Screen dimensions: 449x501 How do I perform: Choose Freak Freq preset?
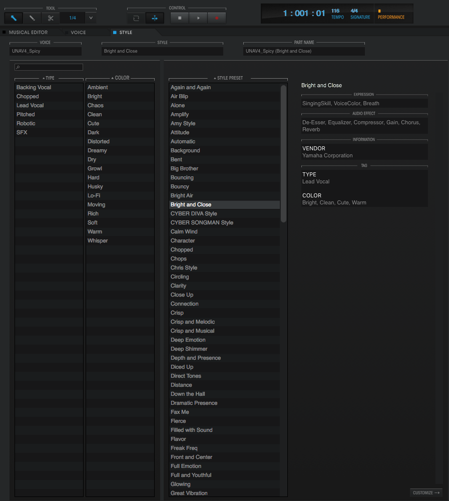[x=224, y=448]
